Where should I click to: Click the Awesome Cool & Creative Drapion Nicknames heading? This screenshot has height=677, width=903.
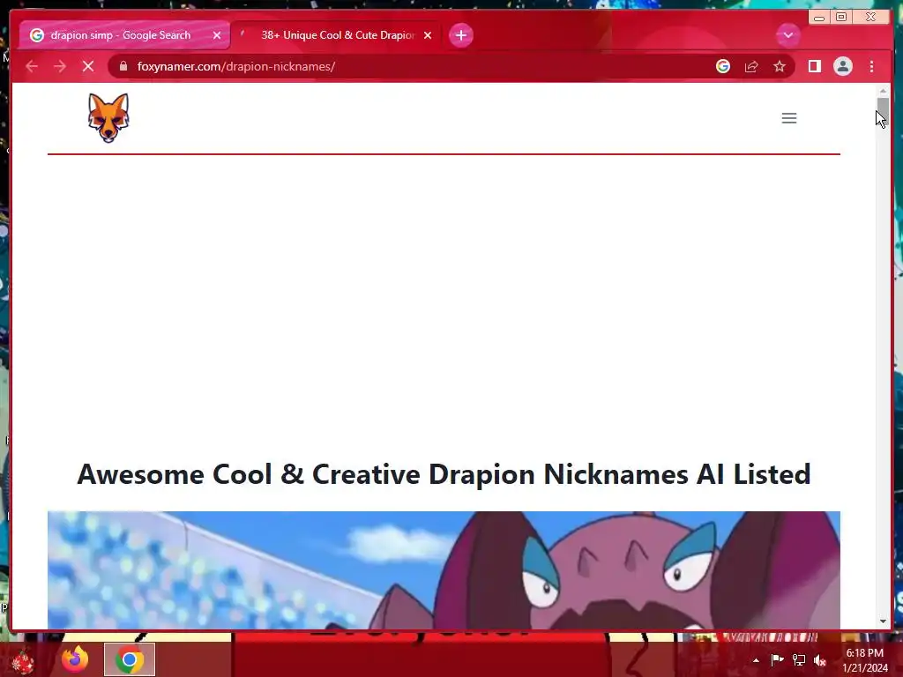[444, 474]
